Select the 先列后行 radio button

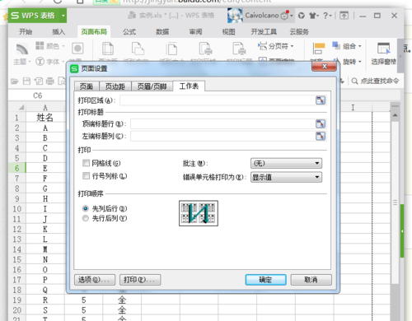click(x=86, y=208)
